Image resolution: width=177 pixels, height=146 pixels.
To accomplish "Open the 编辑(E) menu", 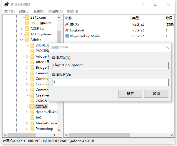I will (24, 11).
